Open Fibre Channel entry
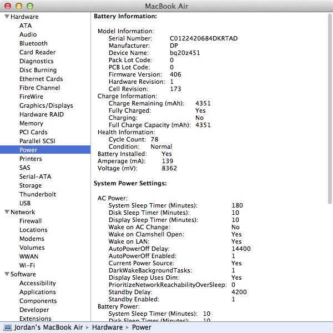Viewport: 333px width, 333px height. tap(40, 88)
